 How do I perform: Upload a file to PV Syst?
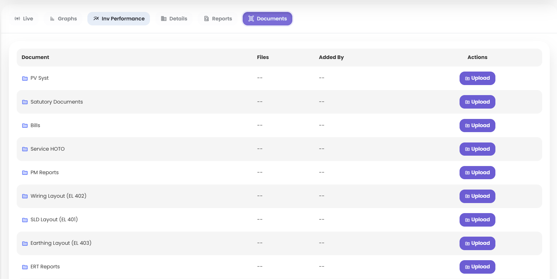477,78
